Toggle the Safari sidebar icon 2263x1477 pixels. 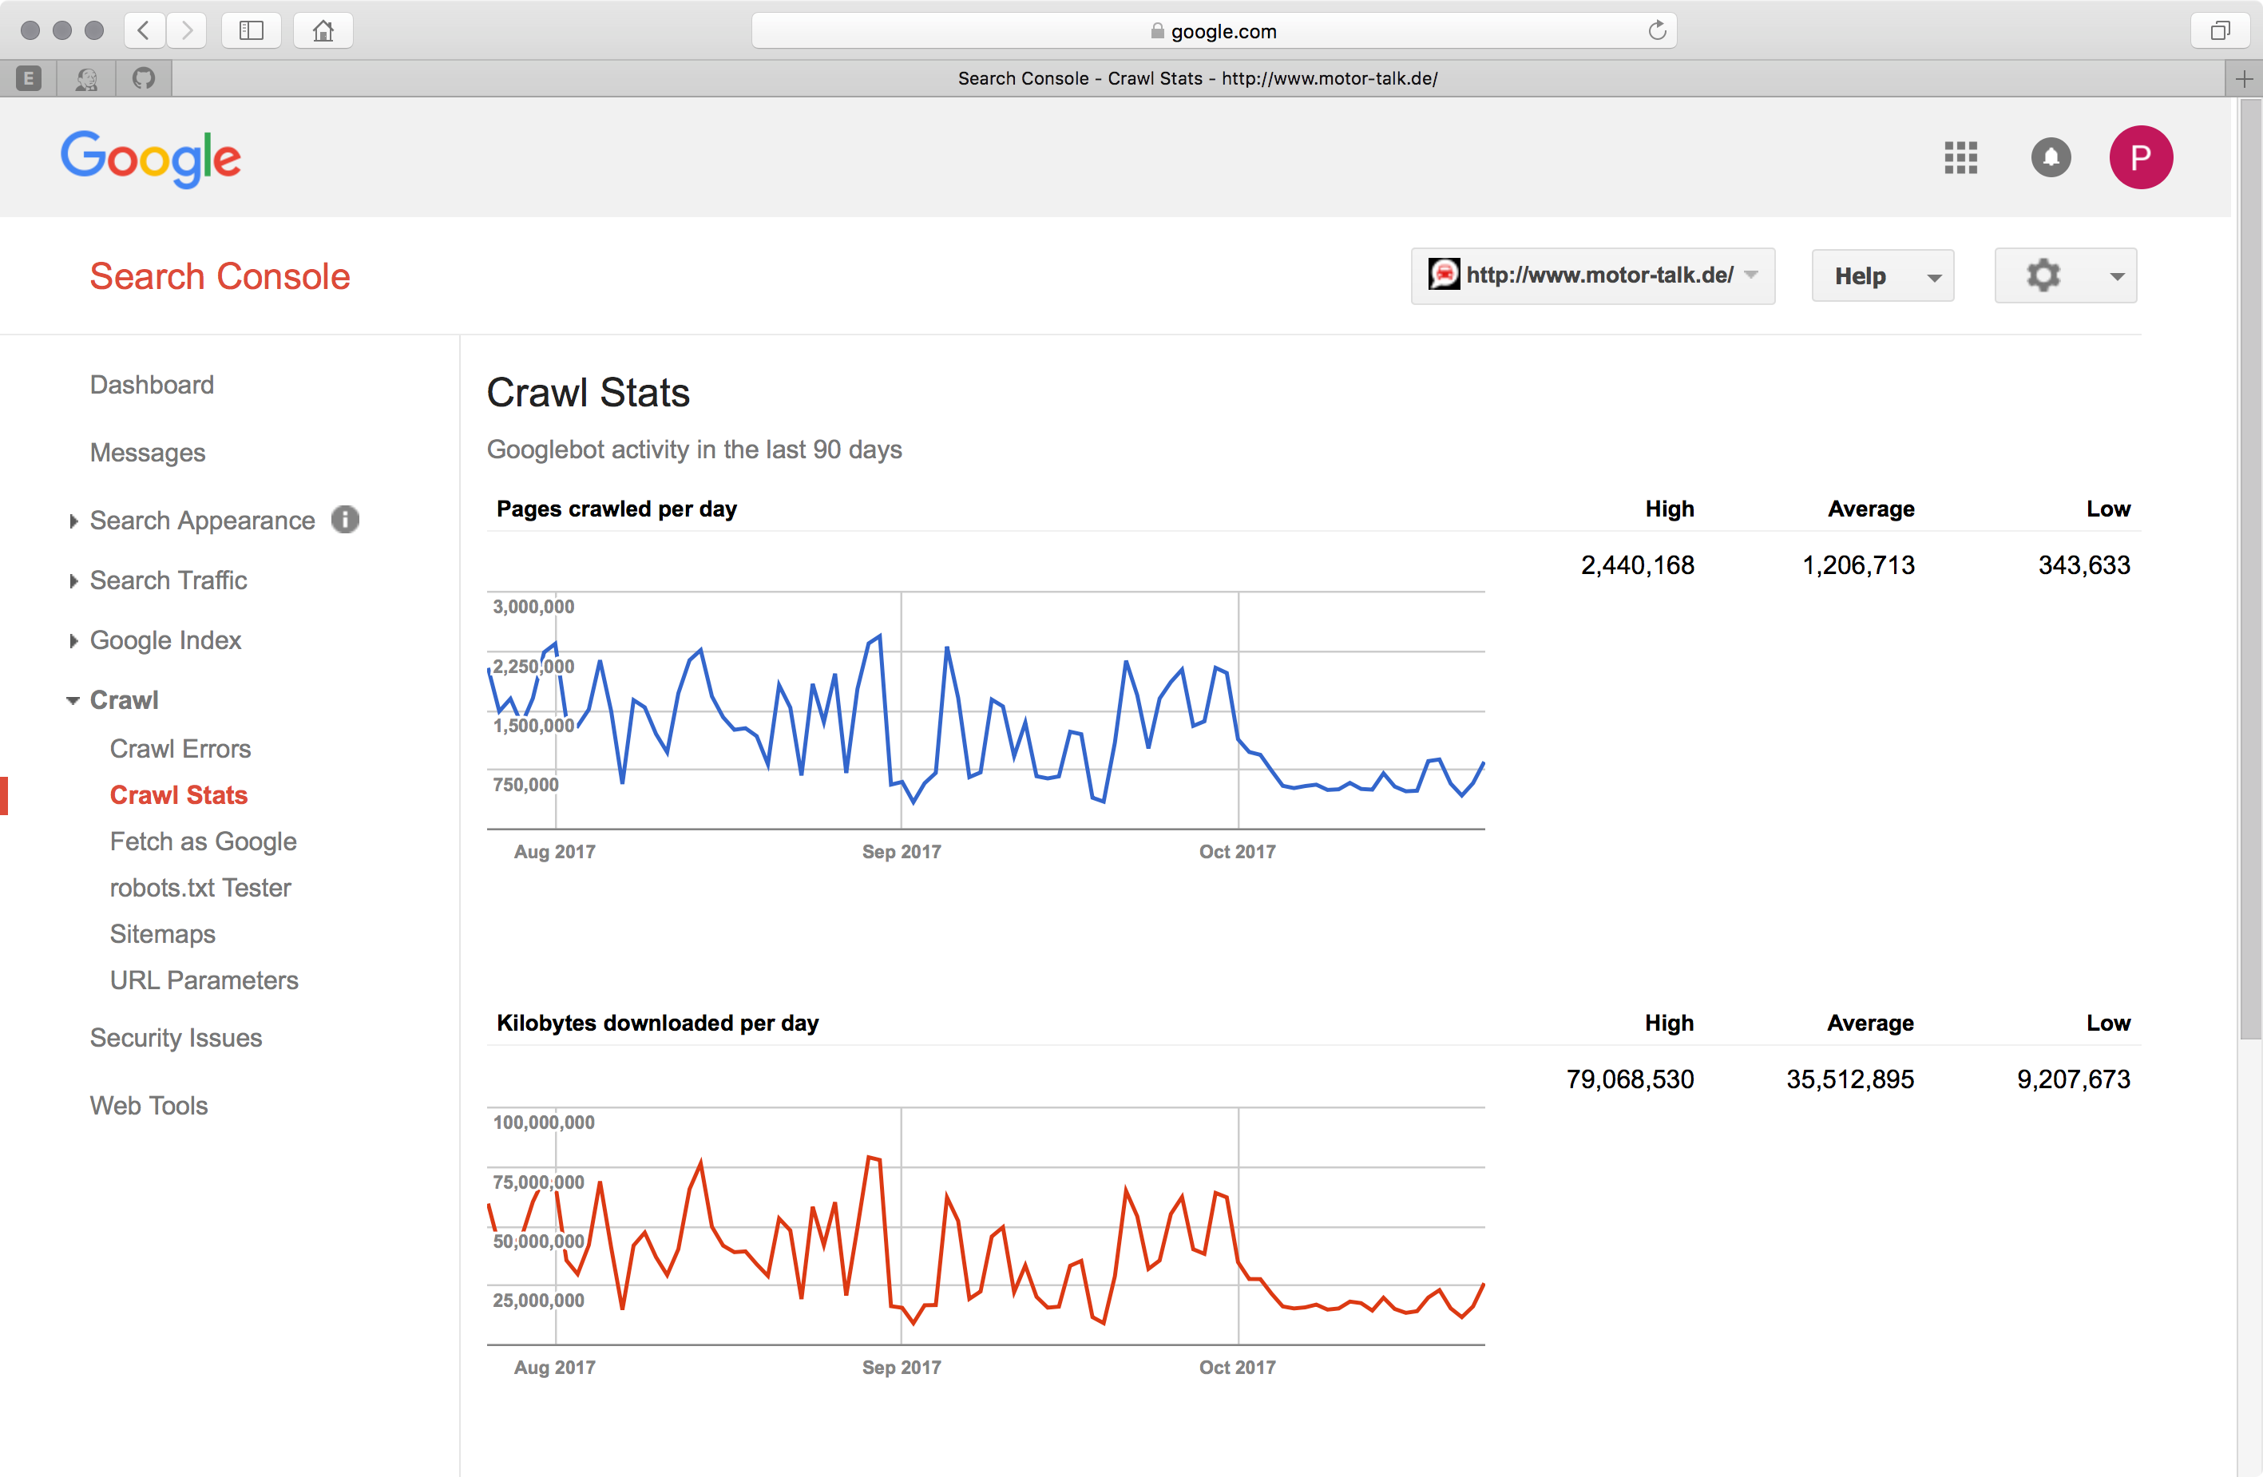[x=251, y=30]
